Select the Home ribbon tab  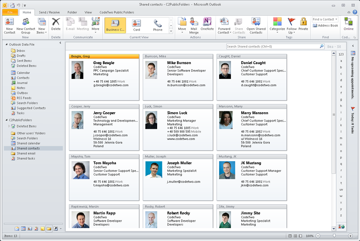point(27,13)
